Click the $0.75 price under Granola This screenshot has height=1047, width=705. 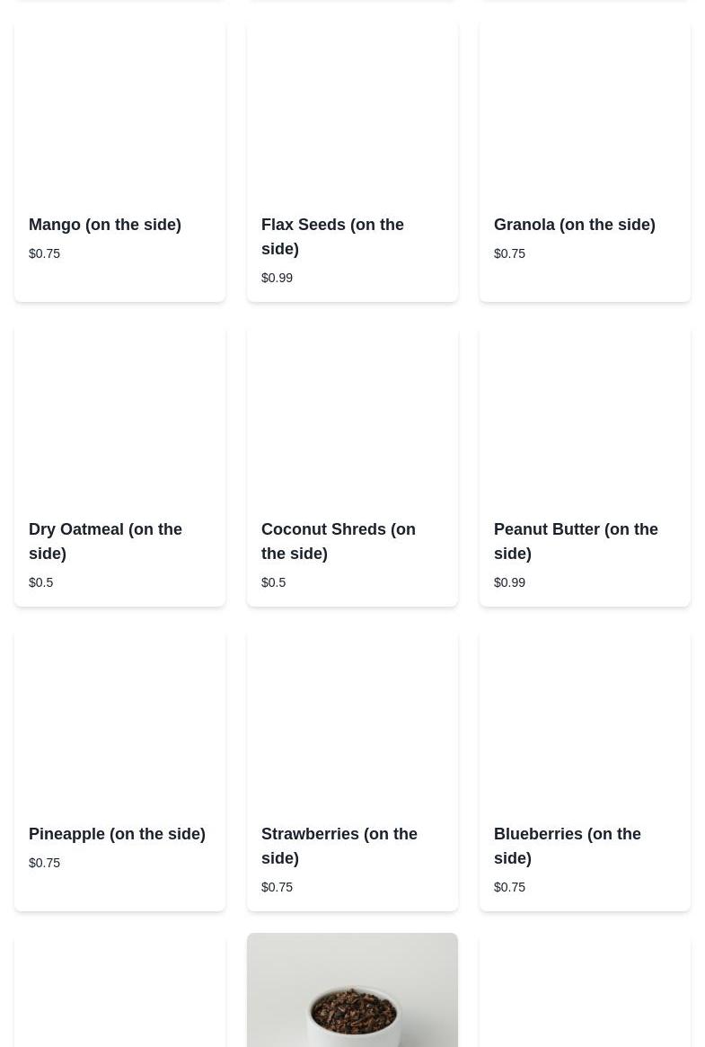click(509, 253)
